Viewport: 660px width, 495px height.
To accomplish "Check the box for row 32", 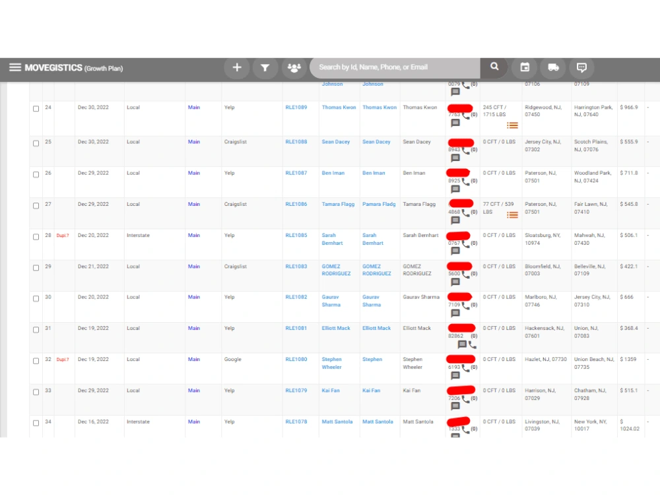I will (36, 361).
